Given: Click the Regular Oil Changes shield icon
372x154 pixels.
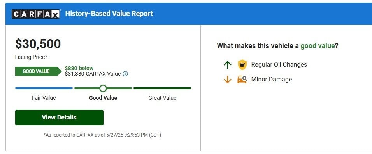Looking at the screenshot, I should pos(242,64).
